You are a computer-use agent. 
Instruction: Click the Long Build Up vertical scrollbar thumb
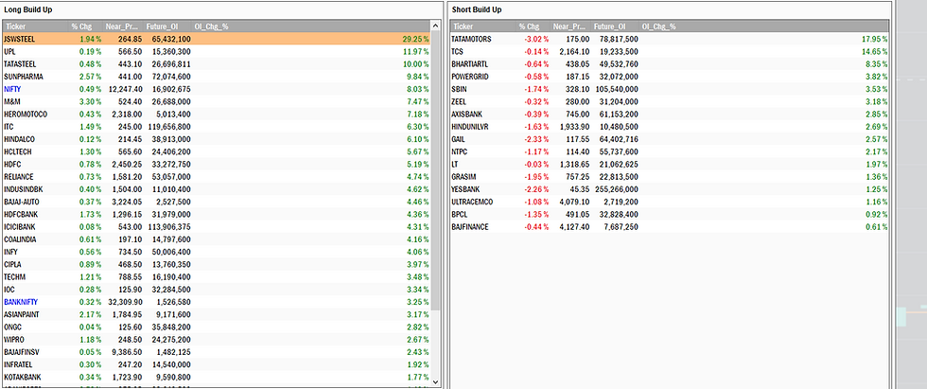(436, 171)
